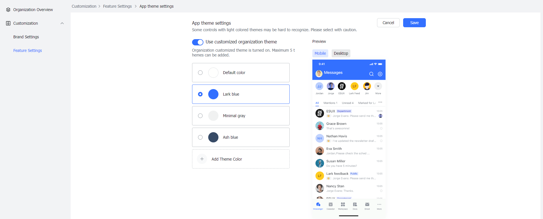
Task: Click the Jorge avatar in preview
Action: (x=331, y=86)
